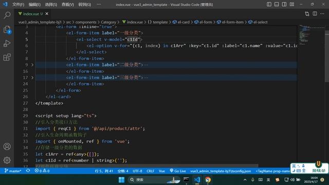Change UTF-8 file encoding
Viewport: 329px width, 185px height.
click(137, 171)
